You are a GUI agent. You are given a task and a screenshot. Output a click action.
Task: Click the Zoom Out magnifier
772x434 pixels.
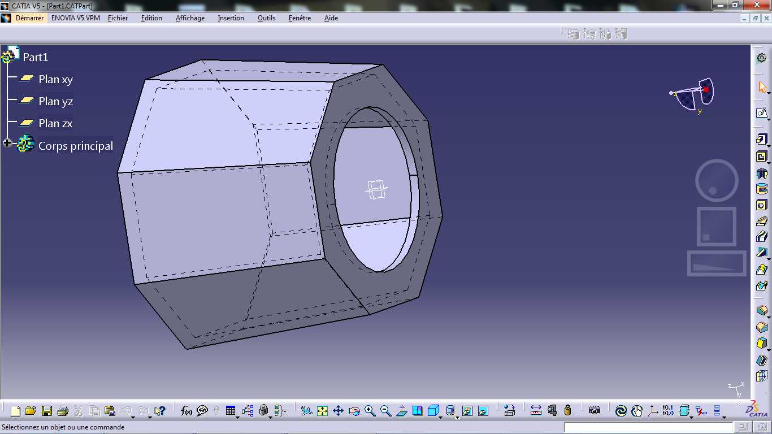(x=386, y=411)
